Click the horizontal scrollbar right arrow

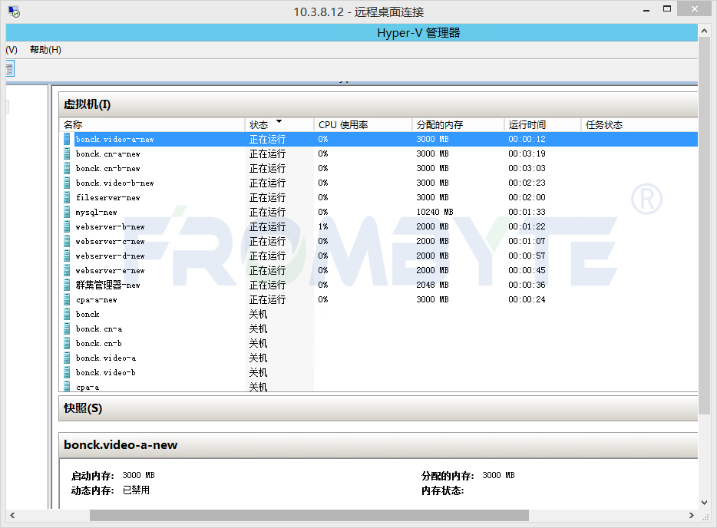tap(692, 515)
